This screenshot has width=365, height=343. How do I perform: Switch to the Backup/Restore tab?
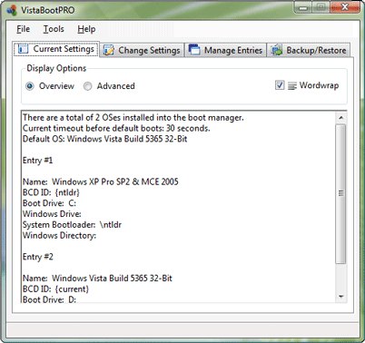point(309,50)
